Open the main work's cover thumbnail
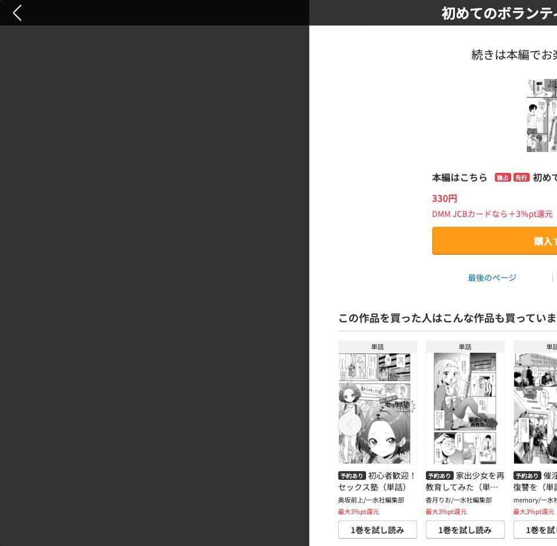This screenshot has width=557, height=546. click(x=542, y=115)
